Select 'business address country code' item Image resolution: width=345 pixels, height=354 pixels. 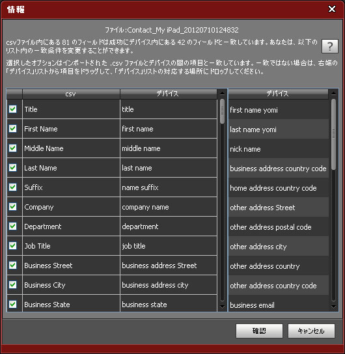pyautogui.click(x=279, y=169)
